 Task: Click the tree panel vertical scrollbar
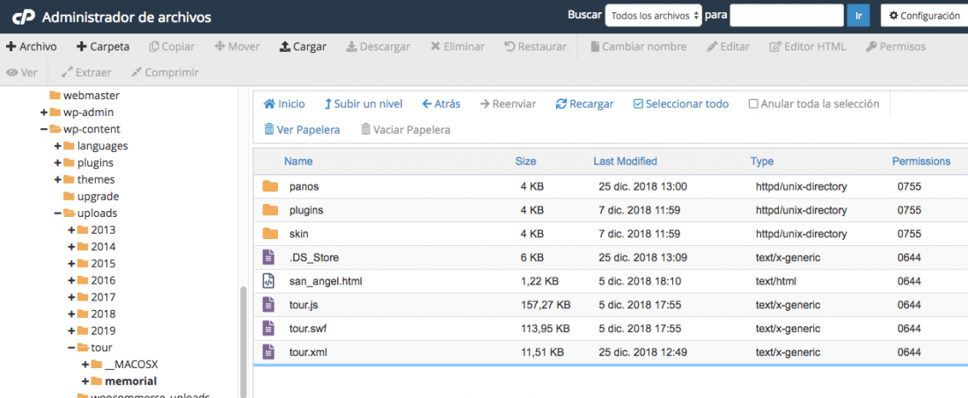243,342
